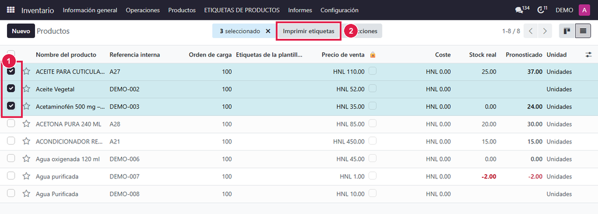This screenshot has width=598, height=214.
Task: Click the Agua oxigenada 120 ml name
Action: point(68,159)
